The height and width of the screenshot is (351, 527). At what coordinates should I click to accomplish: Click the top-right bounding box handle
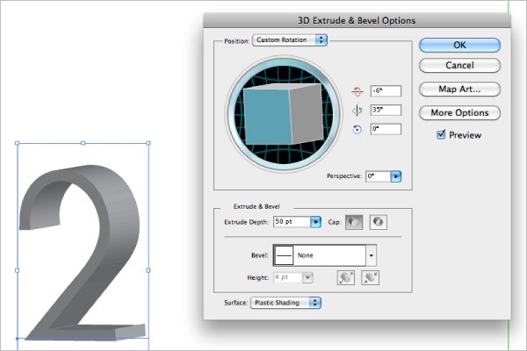(x=148, y=143)
